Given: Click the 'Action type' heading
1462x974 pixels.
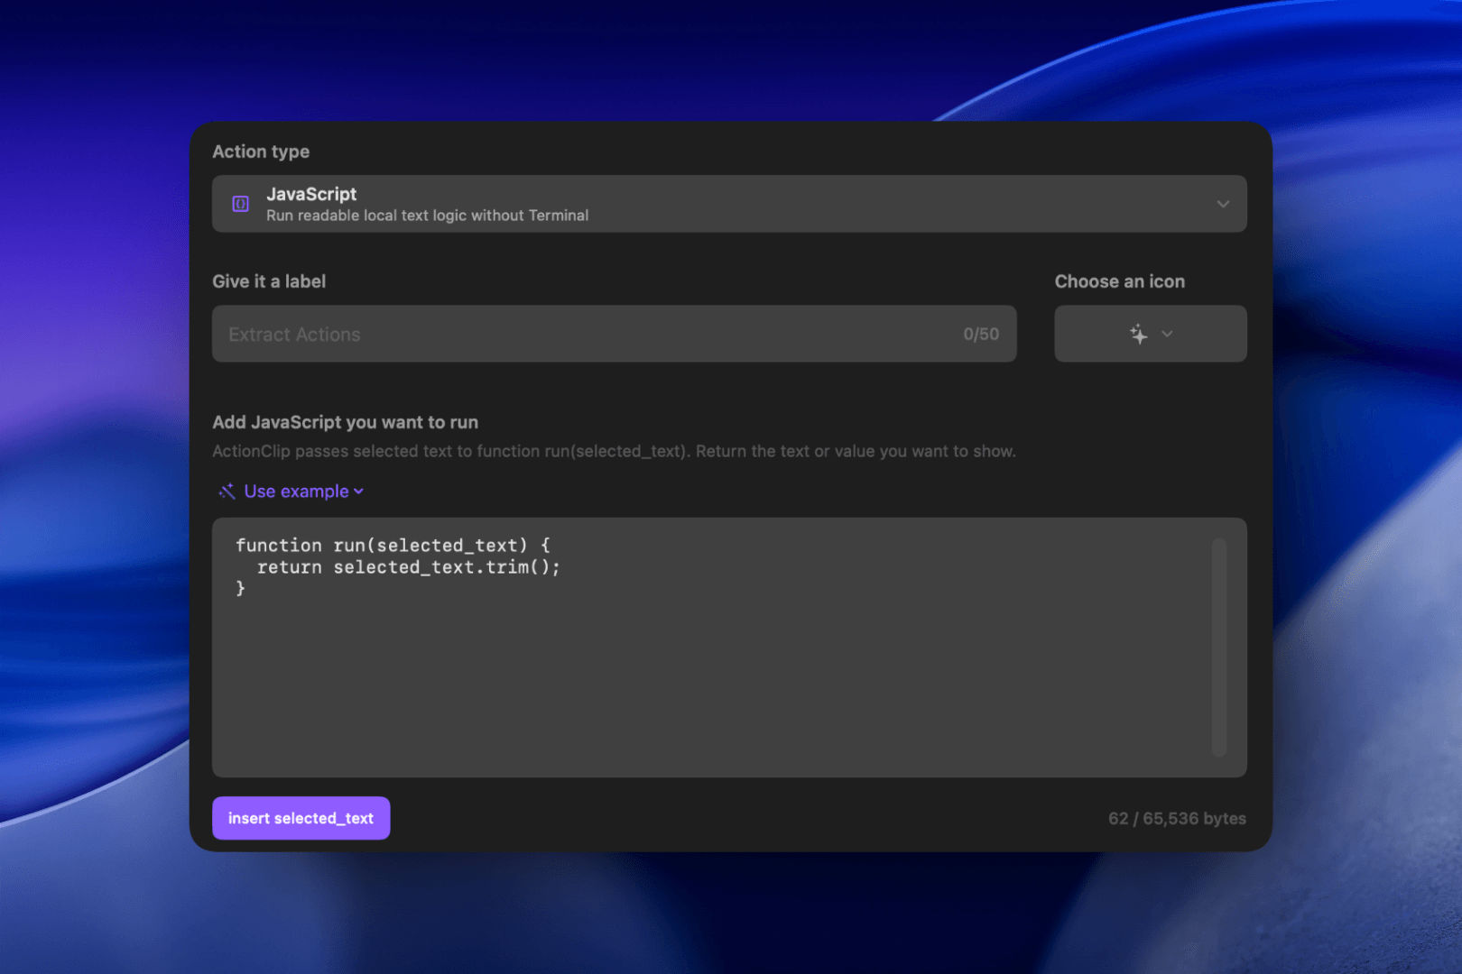Looking at the screenshot, I should (261, 152).
